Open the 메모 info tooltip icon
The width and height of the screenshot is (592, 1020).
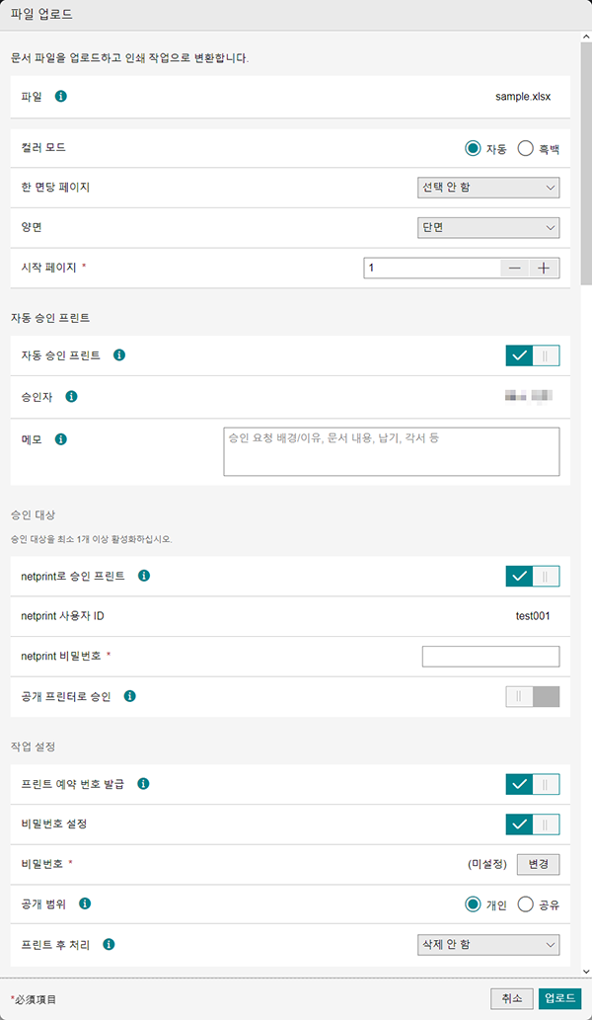point(60,438)
